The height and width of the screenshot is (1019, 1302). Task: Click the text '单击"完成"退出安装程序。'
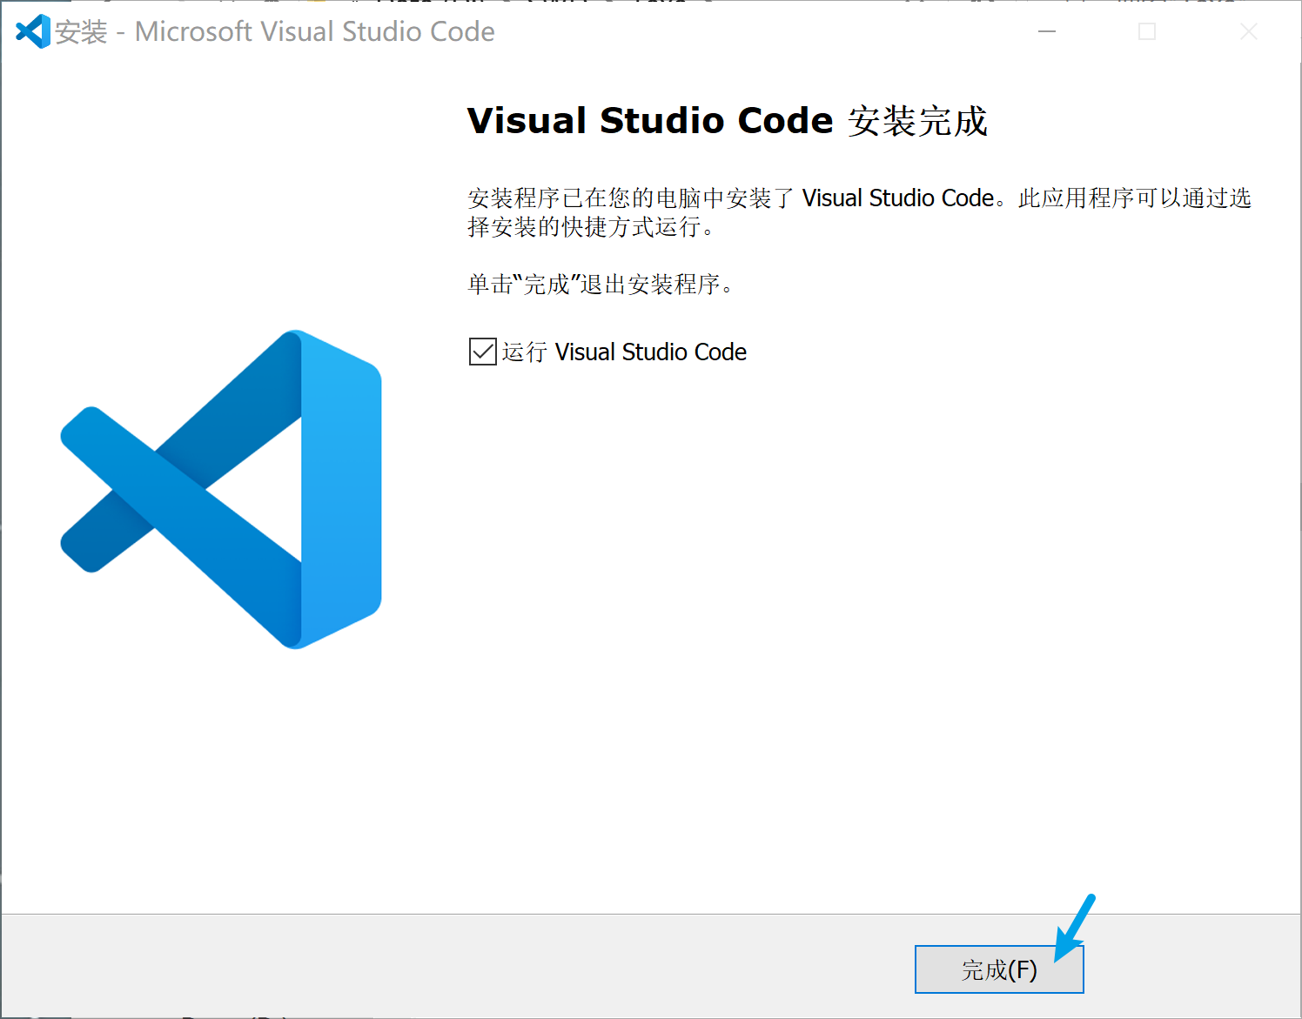[x=602, y=284]
